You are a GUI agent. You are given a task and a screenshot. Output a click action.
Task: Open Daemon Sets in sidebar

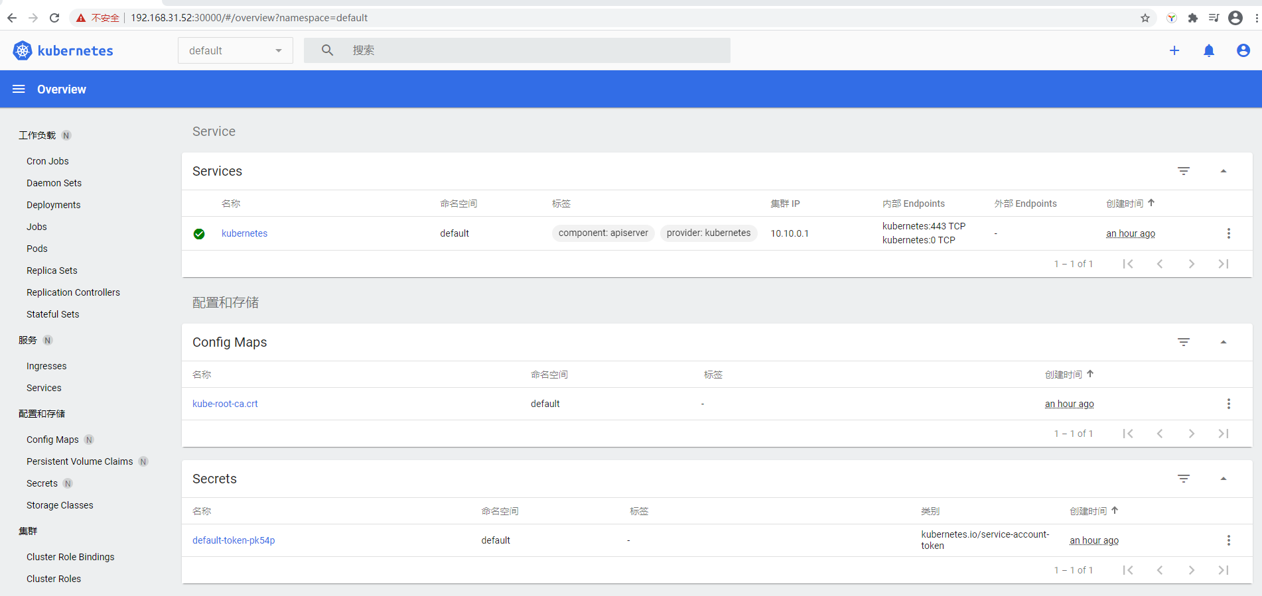coord(54,183)
